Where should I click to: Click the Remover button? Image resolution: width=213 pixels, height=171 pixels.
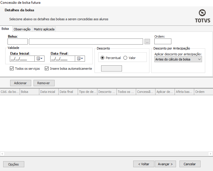tap(44, 83)
